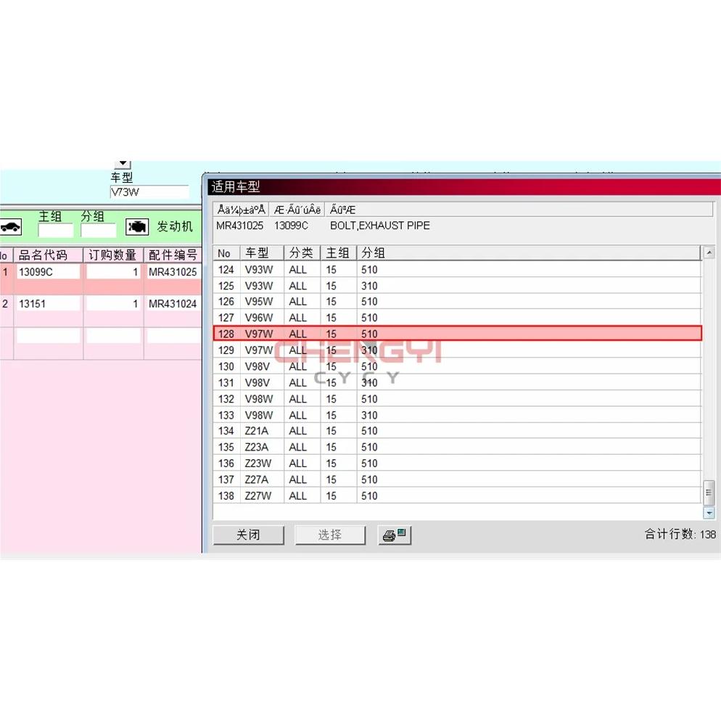
Task: Click the 车型 input field containing V73W
Action: tap(150, 192)
